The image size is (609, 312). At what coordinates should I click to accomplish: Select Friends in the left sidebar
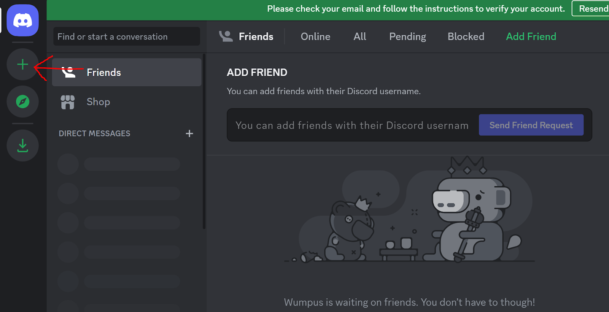coord(126,72)
